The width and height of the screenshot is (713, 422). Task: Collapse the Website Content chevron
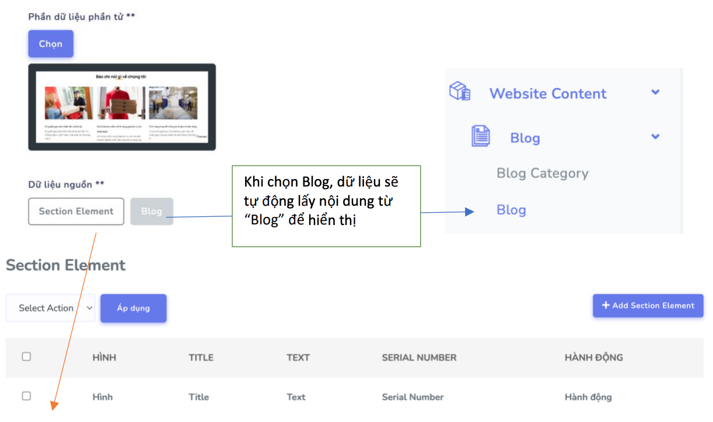(655, 92)
